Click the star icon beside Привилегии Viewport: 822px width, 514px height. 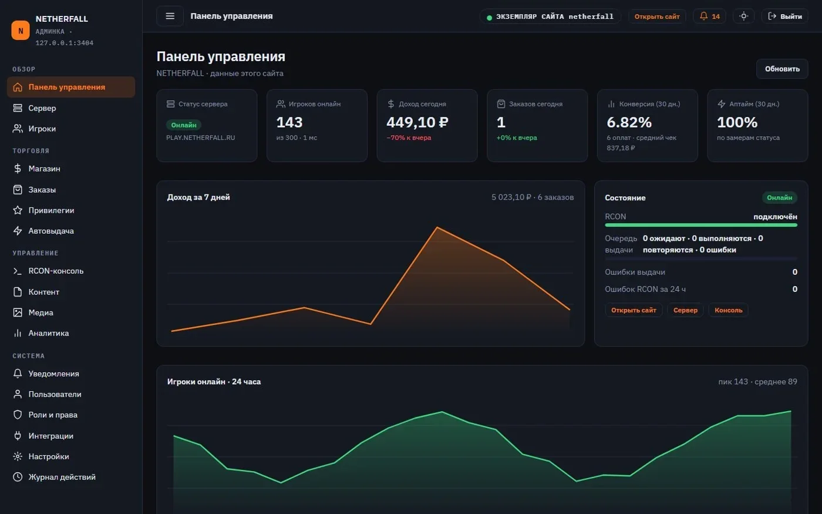[x=18, y=210]
